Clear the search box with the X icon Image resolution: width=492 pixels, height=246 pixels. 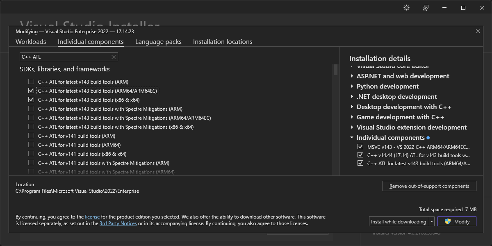tap(114, 57)
